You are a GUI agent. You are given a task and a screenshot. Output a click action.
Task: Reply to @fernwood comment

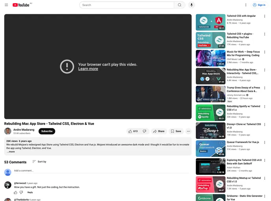click(30, 192)
